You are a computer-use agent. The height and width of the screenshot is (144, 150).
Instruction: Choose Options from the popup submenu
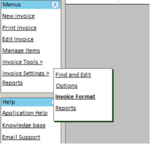66,86
